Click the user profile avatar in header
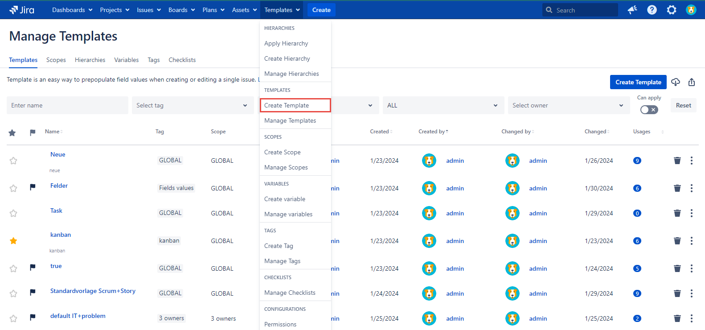Screen dimensions: 705x330 (691, 10)
